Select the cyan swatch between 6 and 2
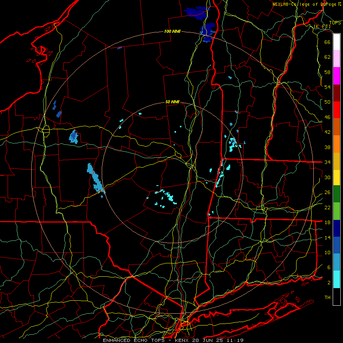Viewport: 343px width, 343px height. (x=337, y=279)
